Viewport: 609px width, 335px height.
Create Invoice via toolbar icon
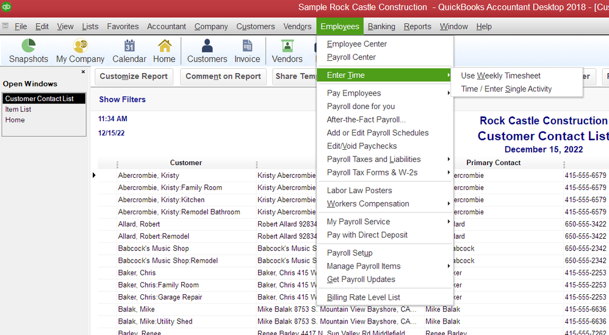(247, 51)
